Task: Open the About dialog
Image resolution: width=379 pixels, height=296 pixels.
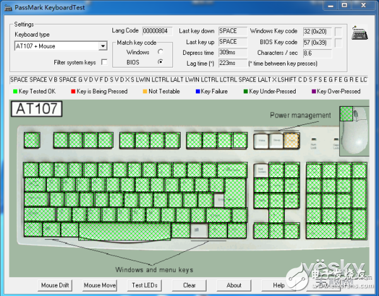Action: tap(234, 285)
